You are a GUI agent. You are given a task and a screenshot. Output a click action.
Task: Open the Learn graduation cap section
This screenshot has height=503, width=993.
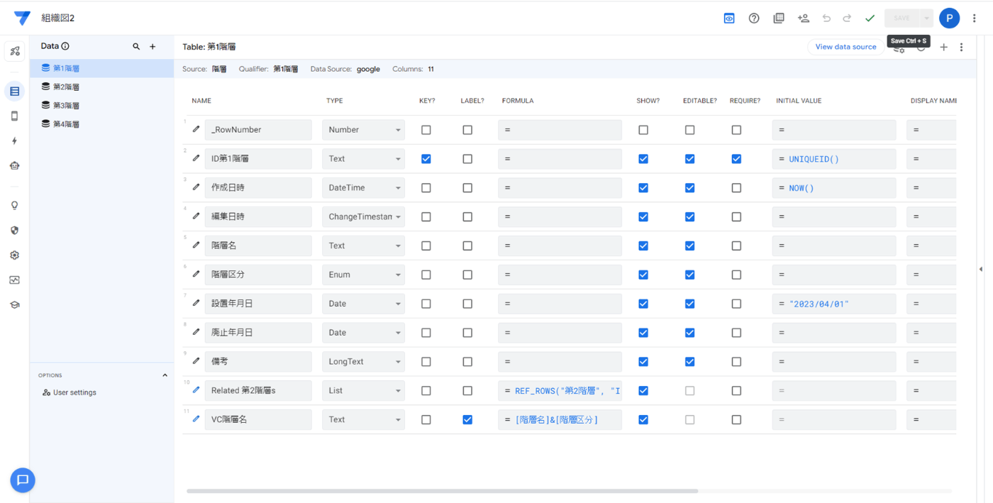15,305
